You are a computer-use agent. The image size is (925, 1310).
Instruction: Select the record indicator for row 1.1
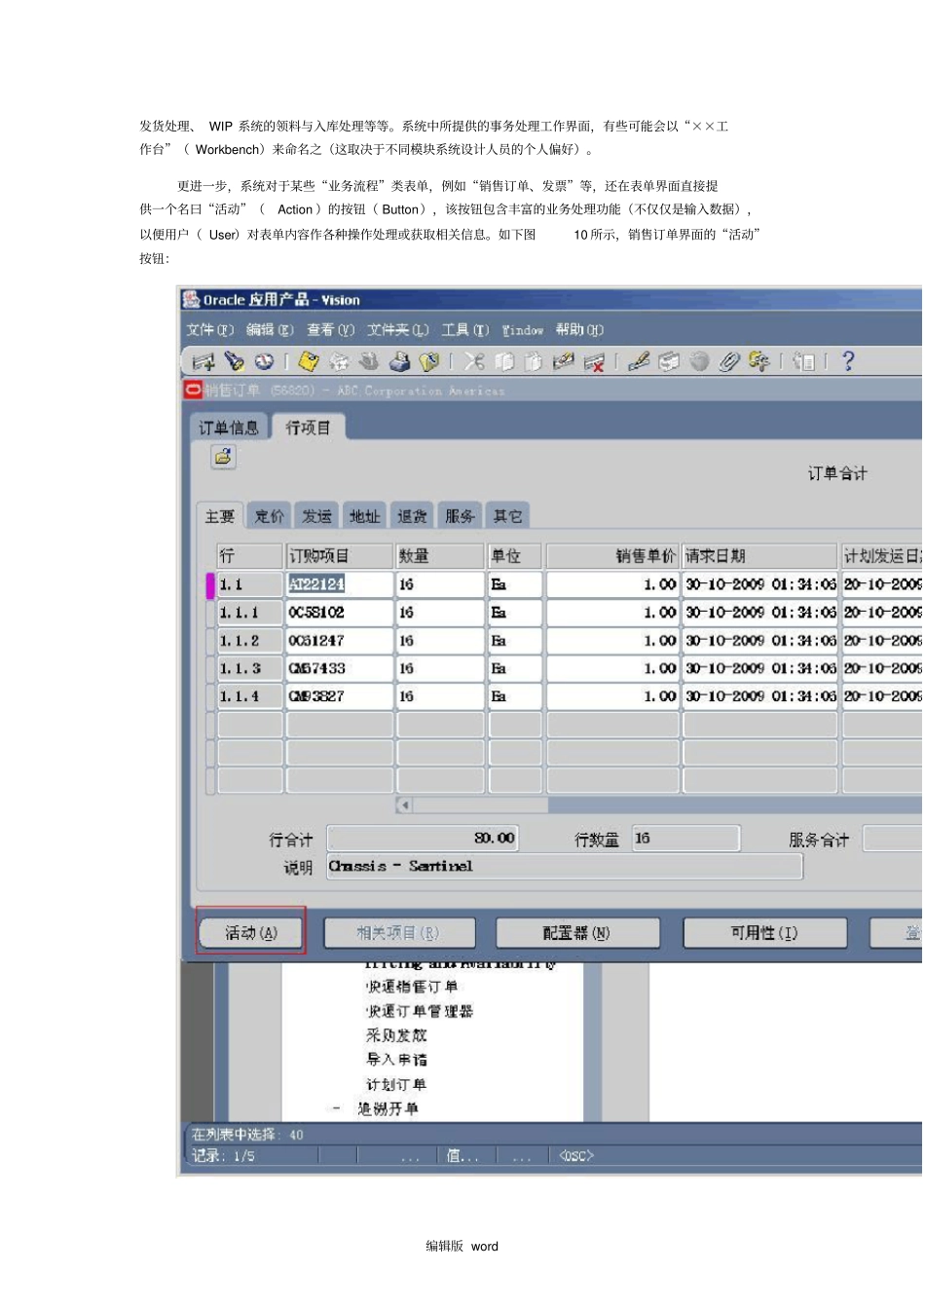click(210, 584)
